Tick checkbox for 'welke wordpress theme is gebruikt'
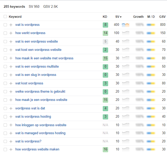The height and width of the screenshot is (153, 167). (x=5, y=92)
